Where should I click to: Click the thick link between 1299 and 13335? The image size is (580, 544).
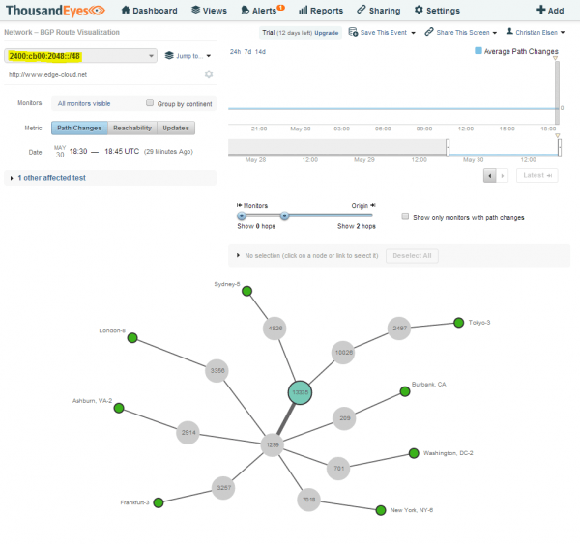tap(286, 418)
